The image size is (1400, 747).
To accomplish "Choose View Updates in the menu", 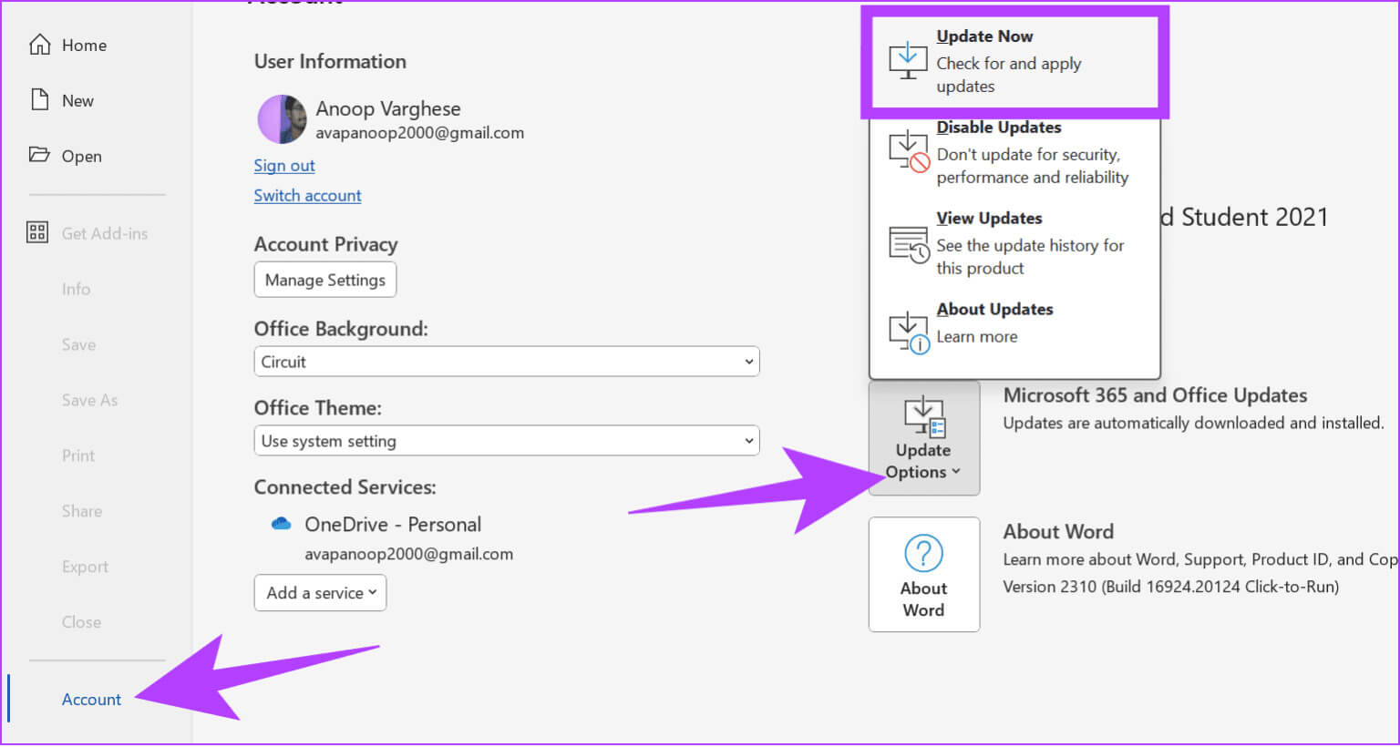I will 1014,243.
